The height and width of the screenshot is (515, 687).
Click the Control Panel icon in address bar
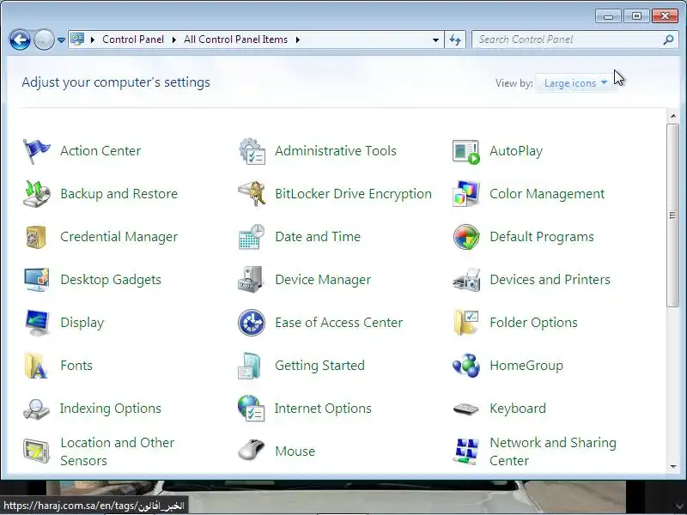coord(77,39)
